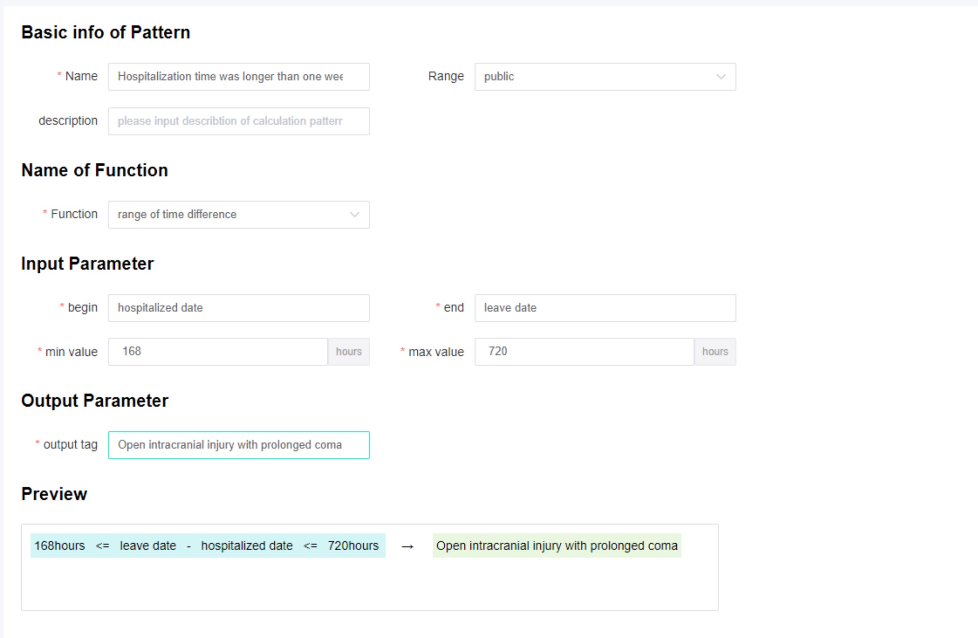Open the Range dropdown set to public
Screen dimensions: 978x638
coord(605,77)
